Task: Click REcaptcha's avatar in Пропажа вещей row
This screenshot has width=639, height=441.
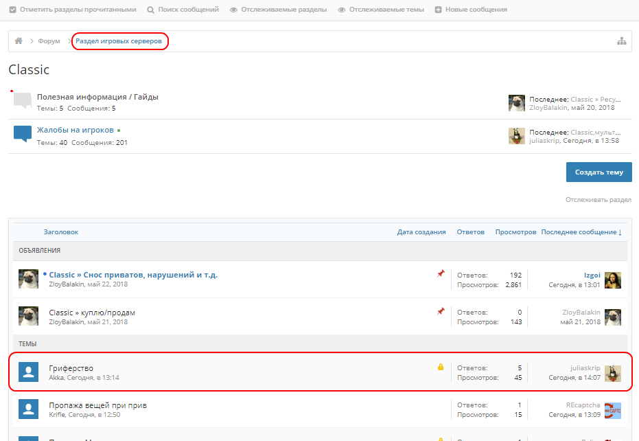Action: 612,410
